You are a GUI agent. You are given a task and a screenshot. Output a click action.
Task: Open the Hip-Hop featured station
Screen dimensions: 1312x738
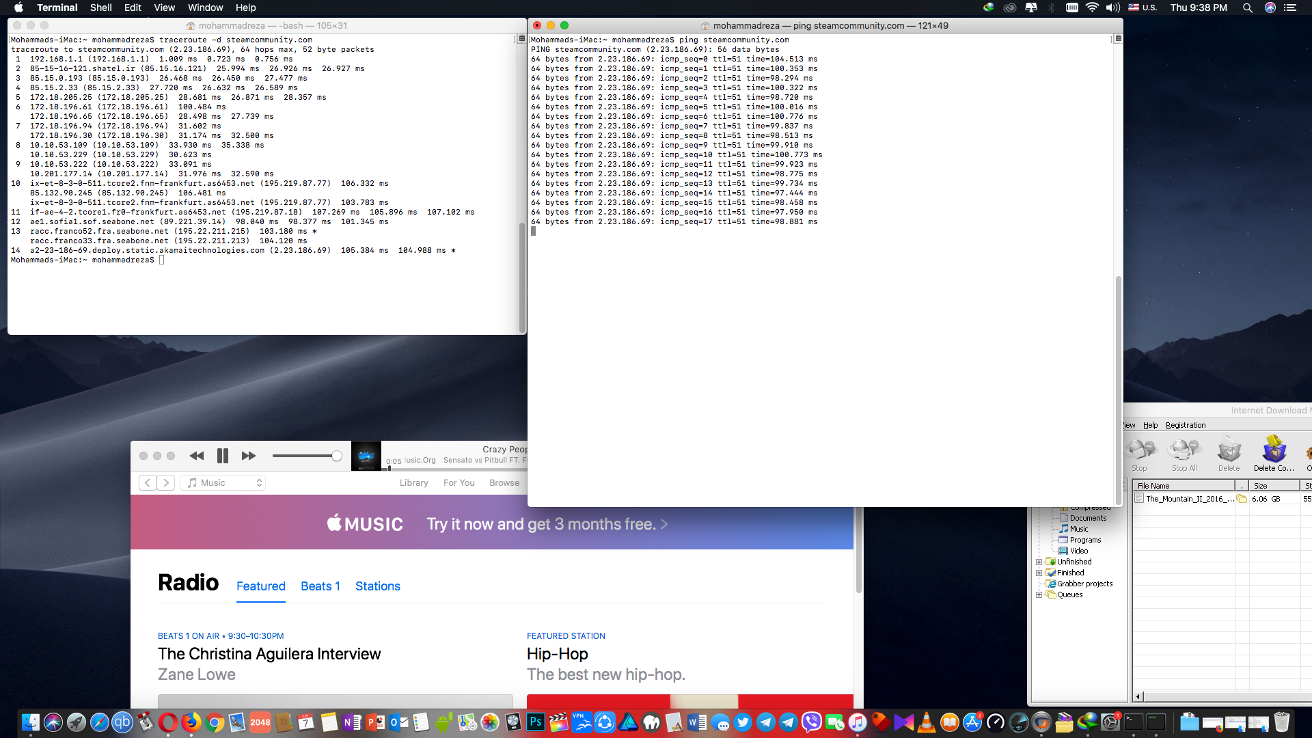(x=558, y=654)
